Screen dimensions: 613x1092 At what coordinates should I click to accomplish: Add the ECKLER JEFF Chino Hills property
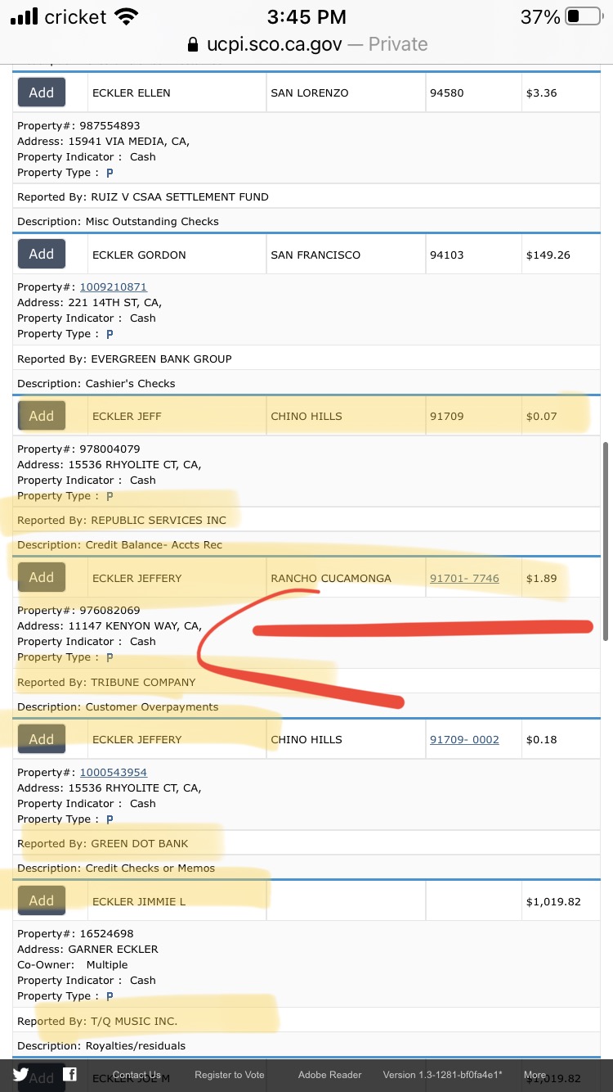[x=42, y=416]
